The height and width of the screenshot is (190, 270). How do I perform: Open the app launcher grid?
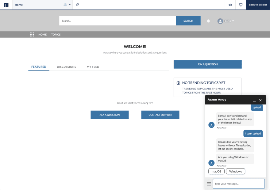[32, 34]
